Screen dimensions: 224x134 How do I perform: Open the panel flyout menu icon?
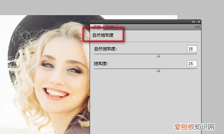tap(197, 27)
